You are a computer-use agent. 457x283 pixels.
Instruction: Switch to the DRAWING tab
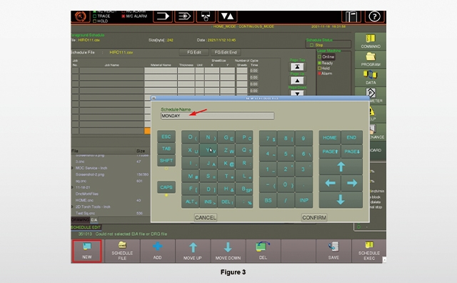coord(80,220)
